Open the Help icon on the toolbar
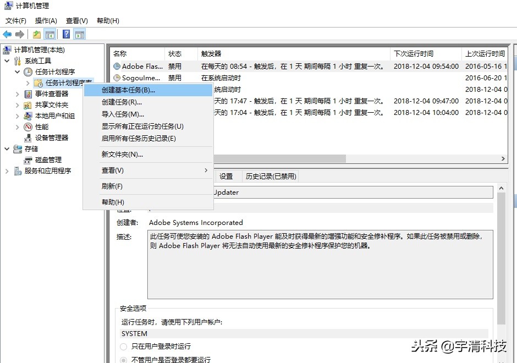 (66, 34)
